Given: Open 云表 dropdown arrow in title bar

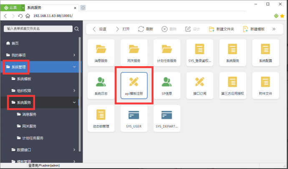Looking at the screenshot, I should [x=23, y=7].
